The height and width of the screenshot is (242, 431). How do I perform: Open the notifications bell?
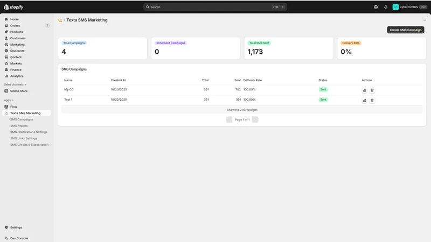[x=386, y=7]
